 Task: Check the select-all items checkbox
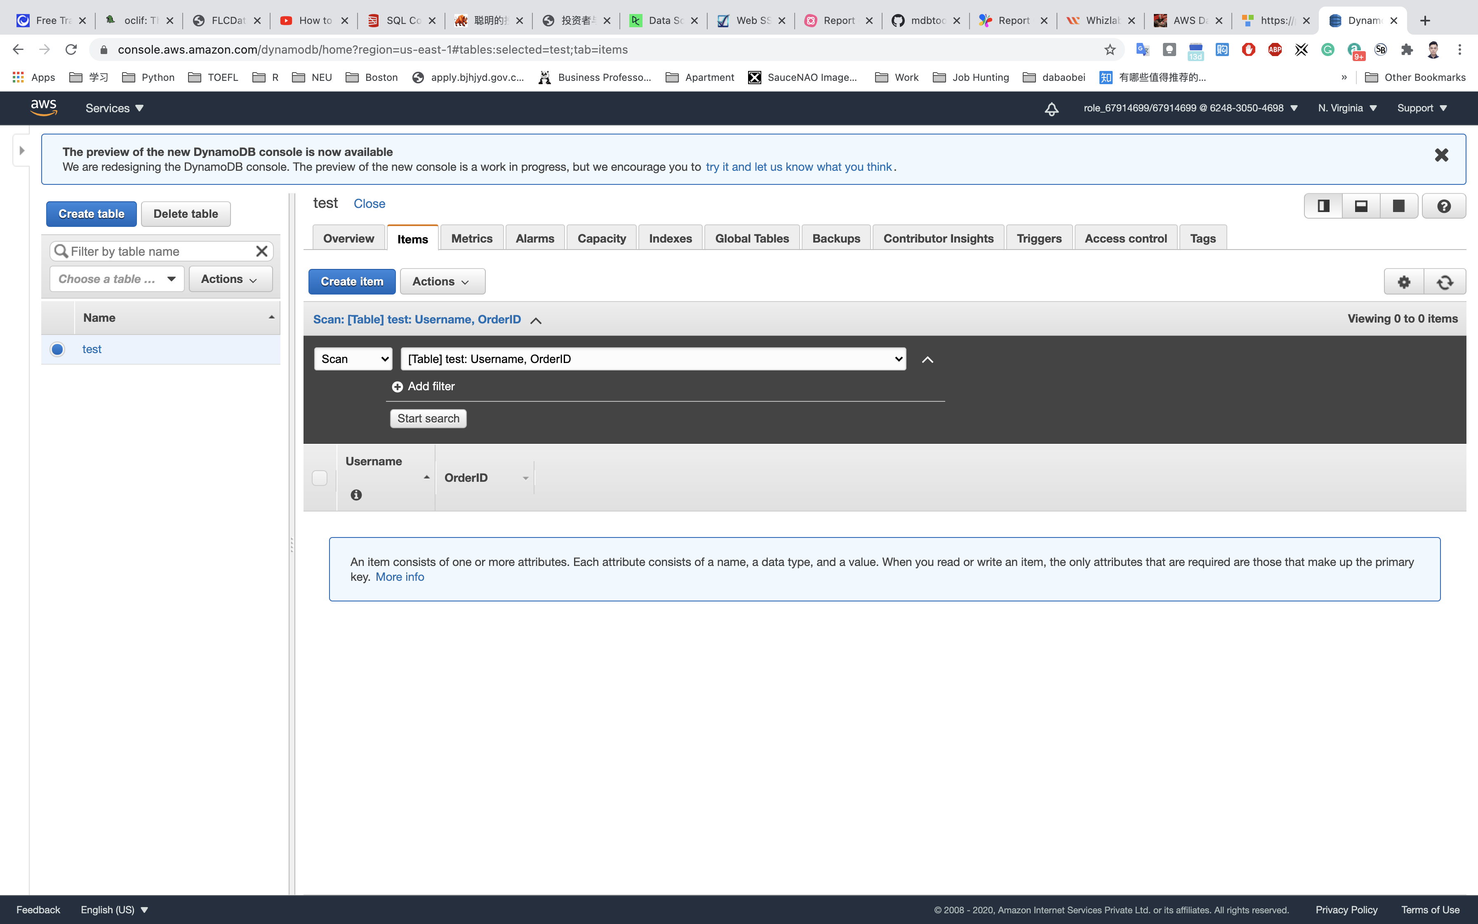pos(320,478)
